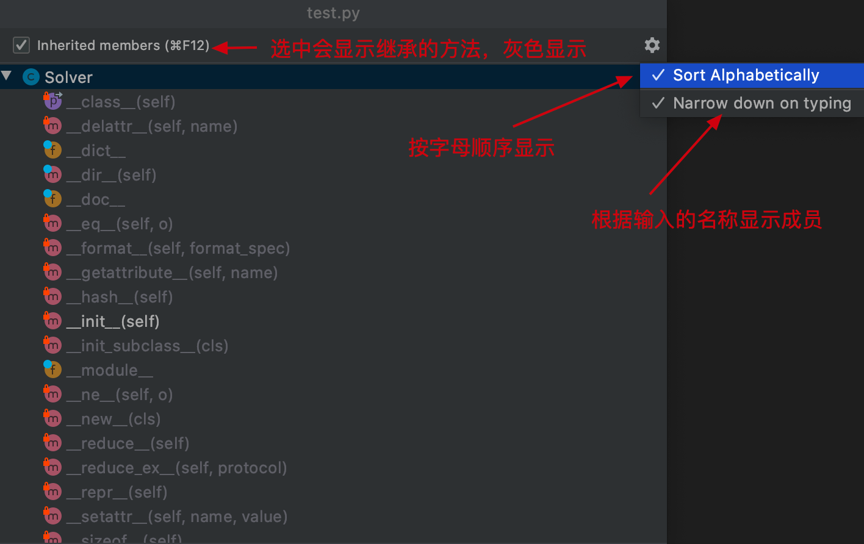Navigate to __getattribute__(self, name)
The width and height of the screenshot is (864, 544).
click(x=172, y=273)
